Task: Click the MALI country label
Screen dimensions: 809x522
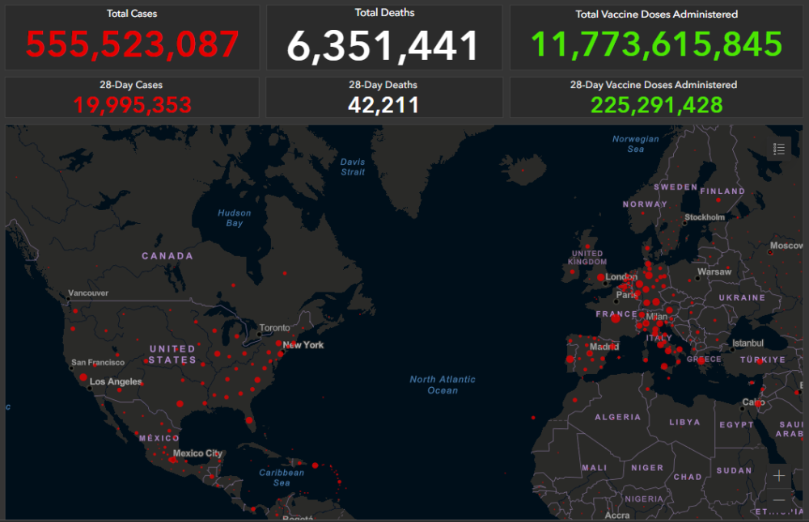Action: point(595,468)
